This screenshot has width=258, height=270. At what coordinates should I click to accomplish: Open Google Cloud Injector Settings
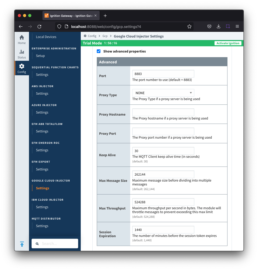pyautogui.click(x=42, y=188)
